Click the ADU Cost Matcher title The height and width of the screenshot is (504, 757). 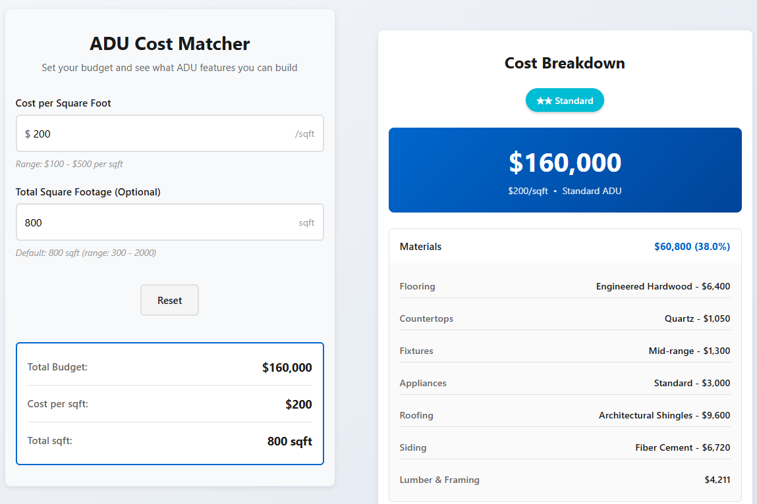click(169, 43)
